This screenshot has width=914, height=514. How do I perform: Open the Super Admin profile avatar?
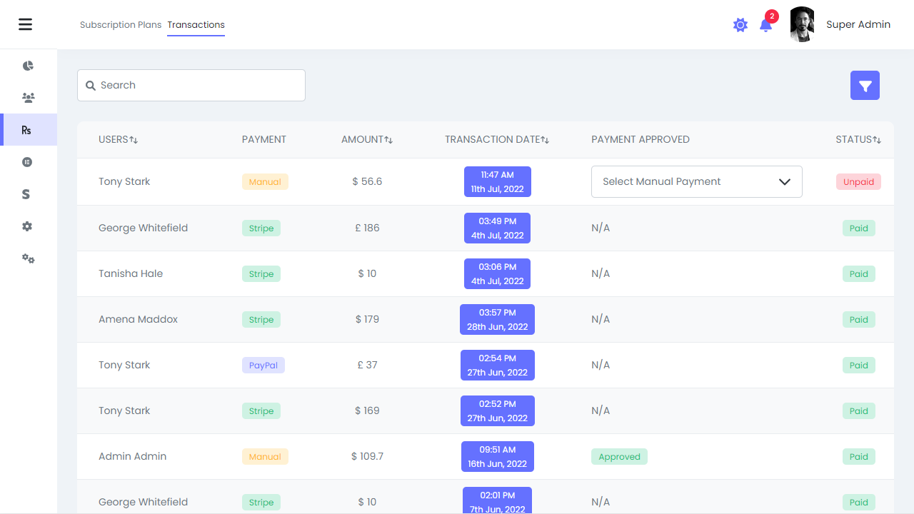(x=801, y=24)
